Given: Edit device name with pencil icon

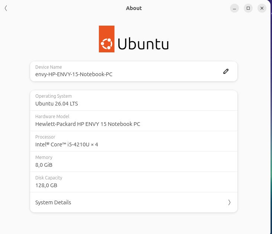Looking at the screenshot, I should point(226,71).
